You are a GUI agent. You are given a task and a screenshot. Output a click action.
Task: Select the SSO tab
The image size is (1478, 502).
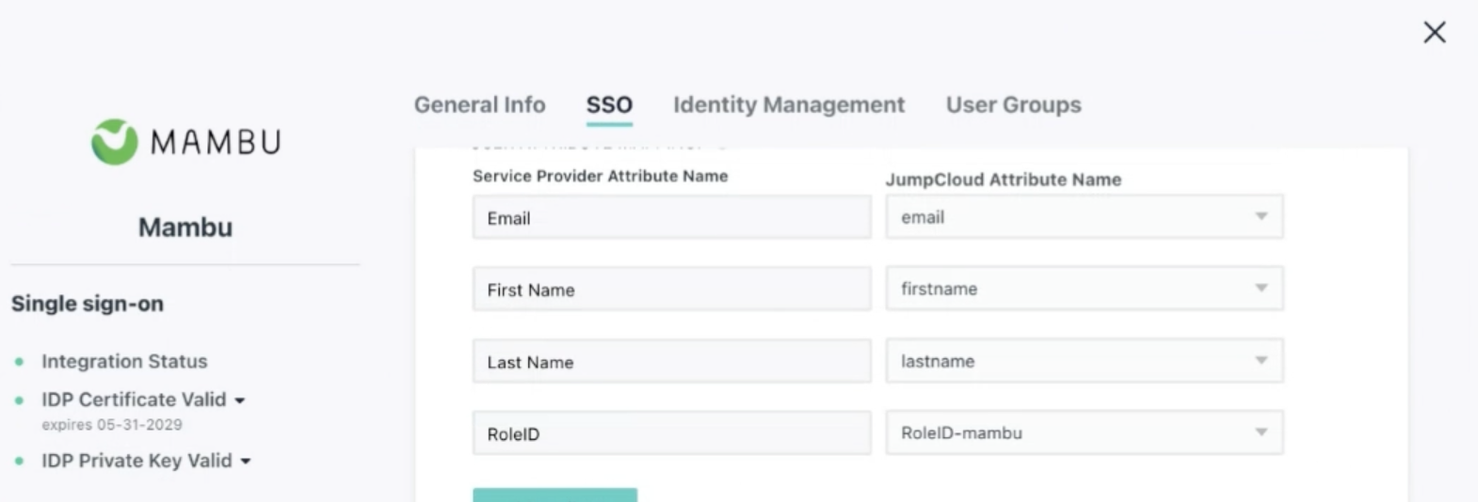coord(609,104)
